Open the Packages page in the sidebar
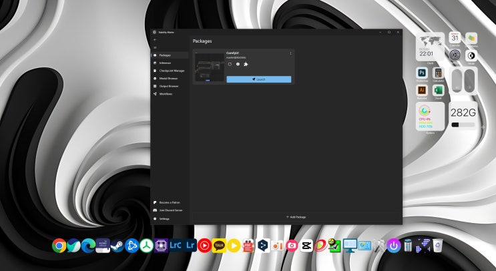The image size is (496, 271). coord(170,55)
